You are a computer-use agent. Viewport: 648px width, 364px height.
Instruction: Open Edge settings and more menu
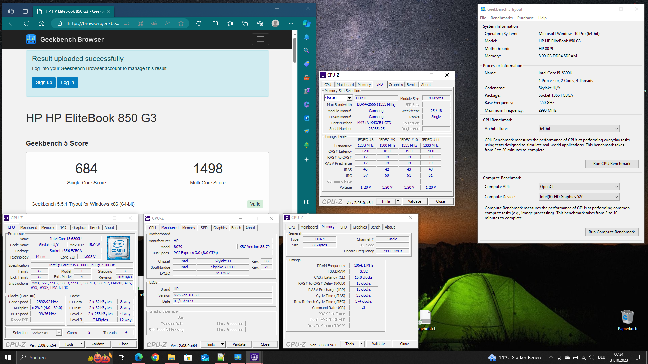pos(291,23)
